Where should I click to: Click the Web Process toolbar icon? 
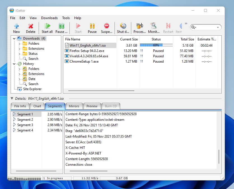click(139, 26)
